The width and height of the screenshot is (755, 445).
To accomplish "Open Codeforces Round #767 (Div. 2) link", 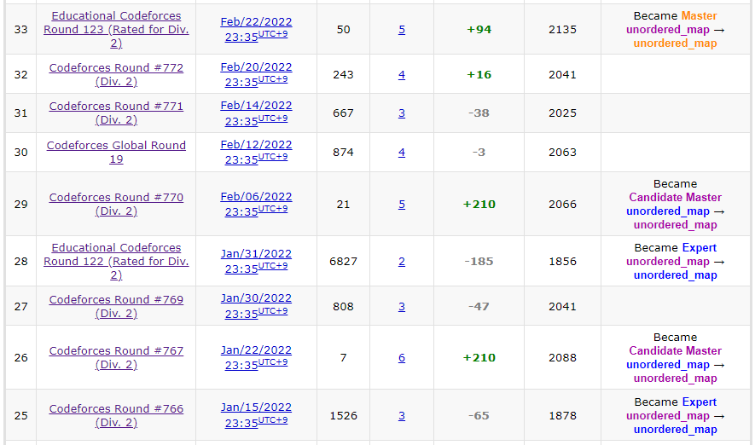I will [x=116, y=357].
